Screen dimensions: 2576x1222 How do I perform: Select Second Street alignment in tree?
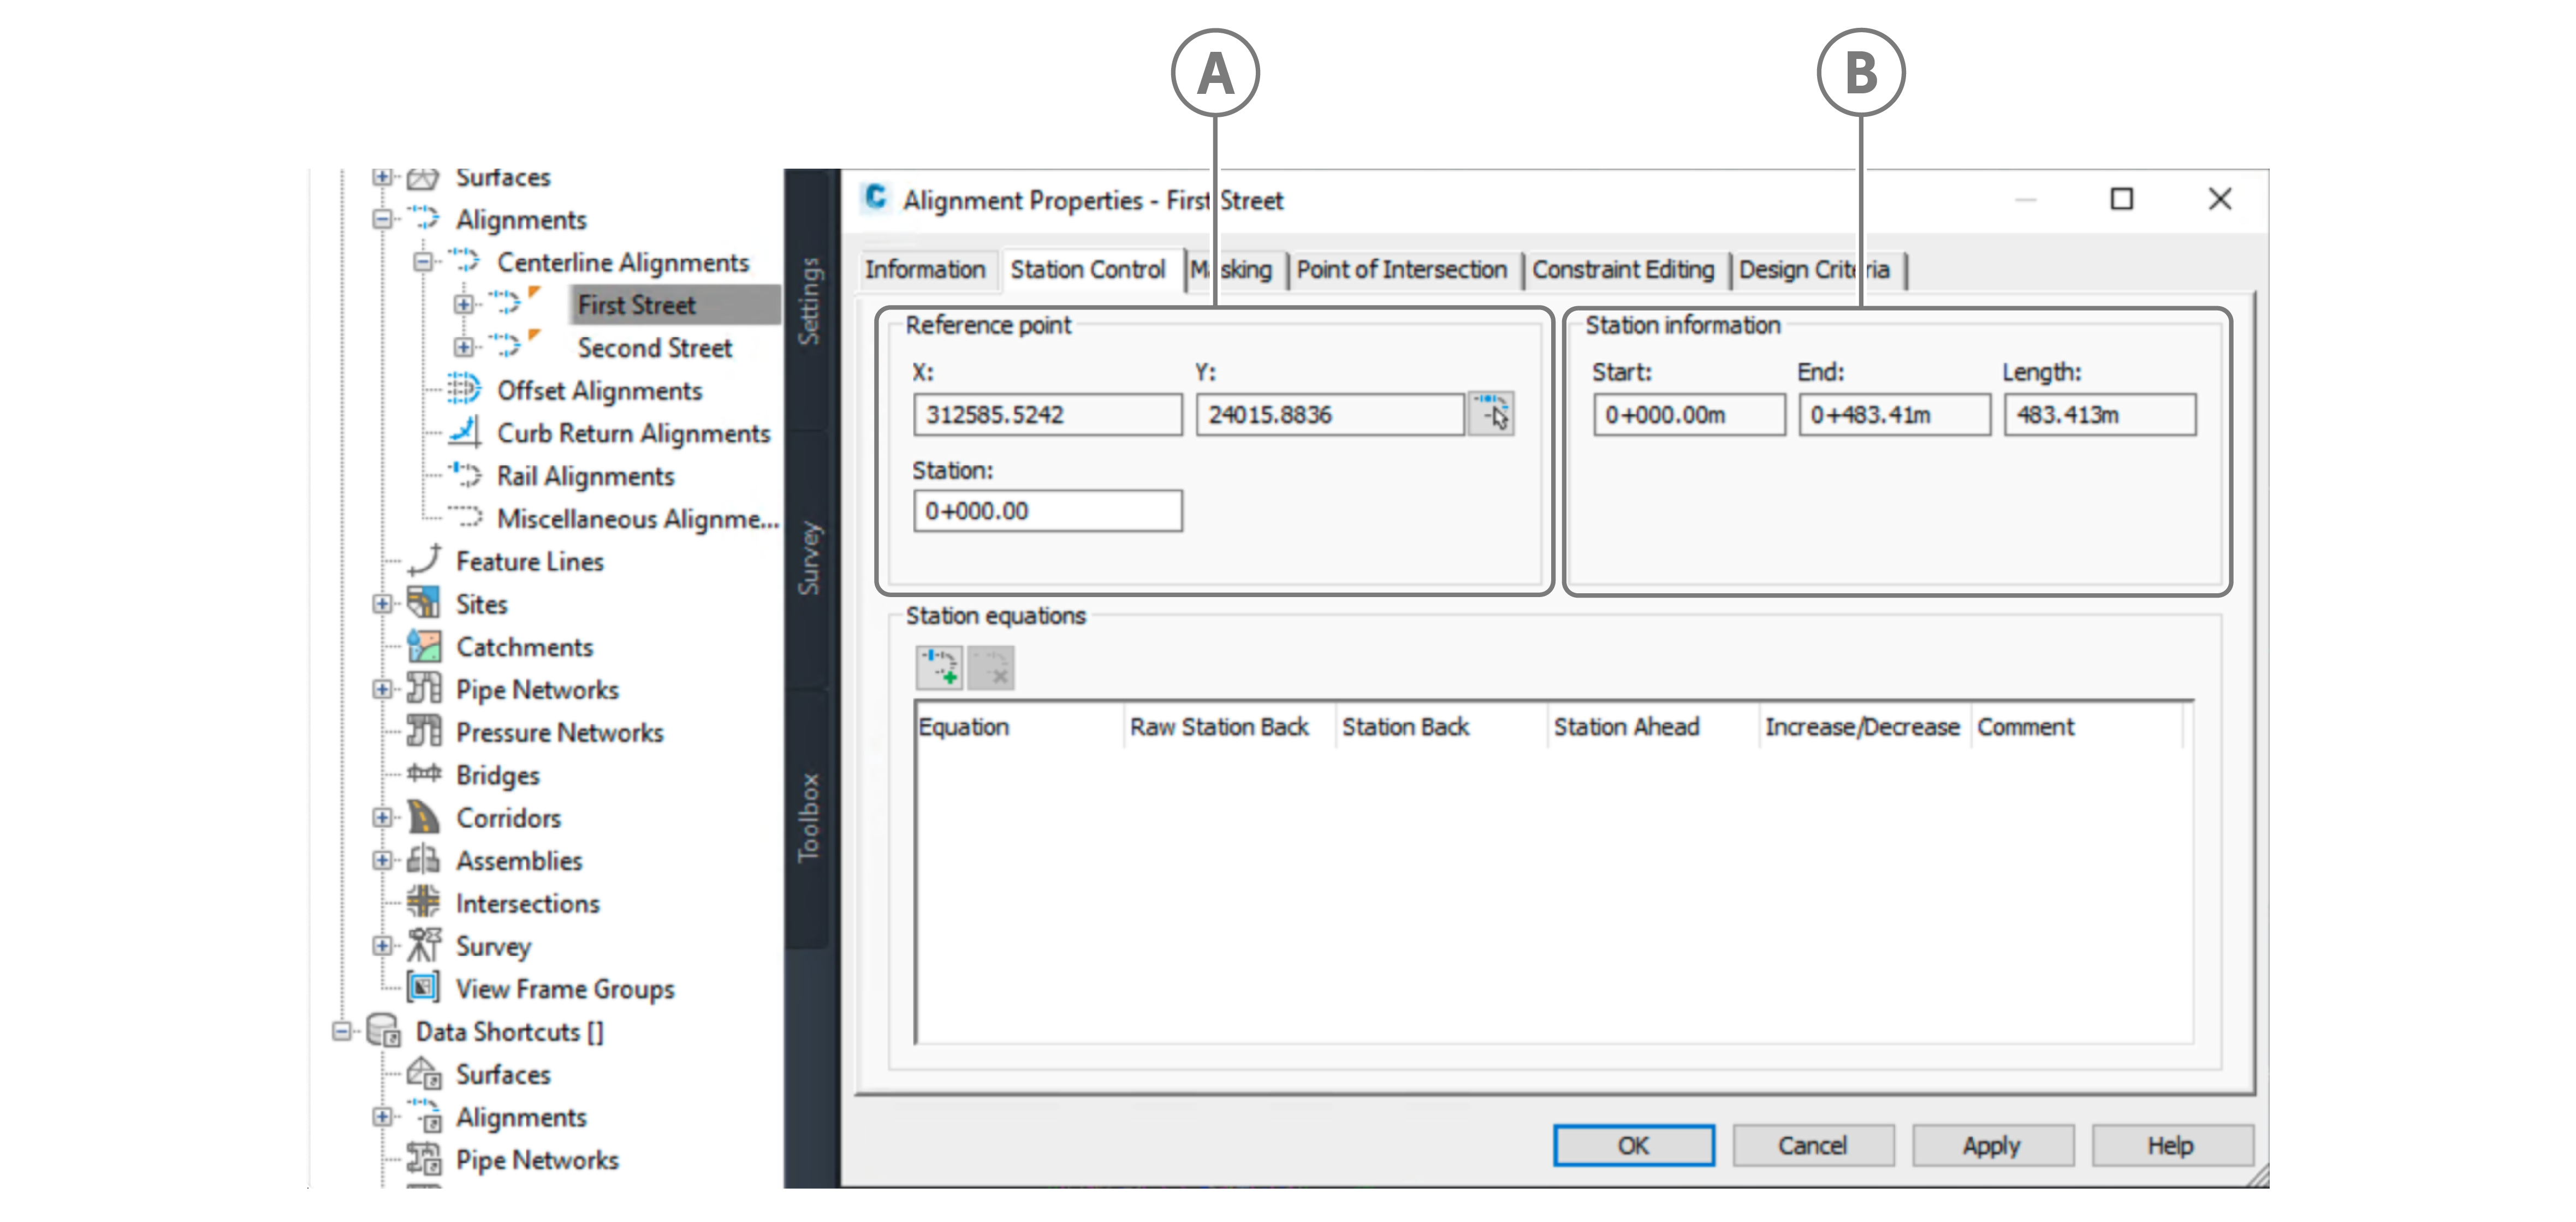[x=654, y=348]
